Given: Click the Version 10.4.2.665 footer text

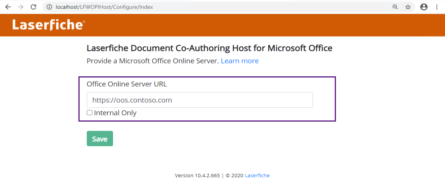Looking at the screenshot, I should pos(197,176).
